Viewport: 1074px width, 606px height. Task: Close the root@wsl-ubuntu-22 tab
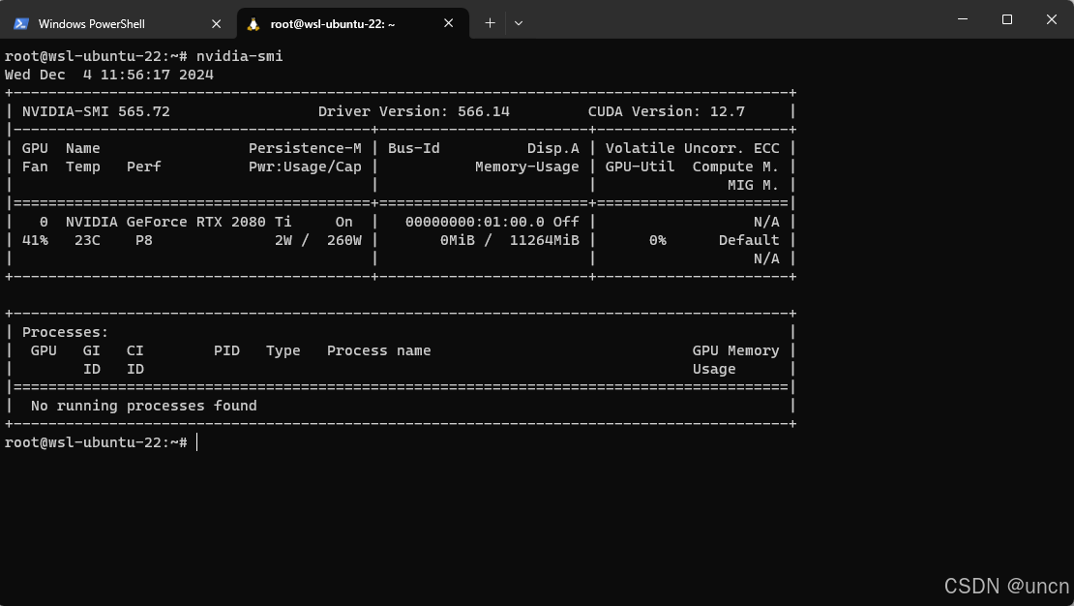point(449,23)
